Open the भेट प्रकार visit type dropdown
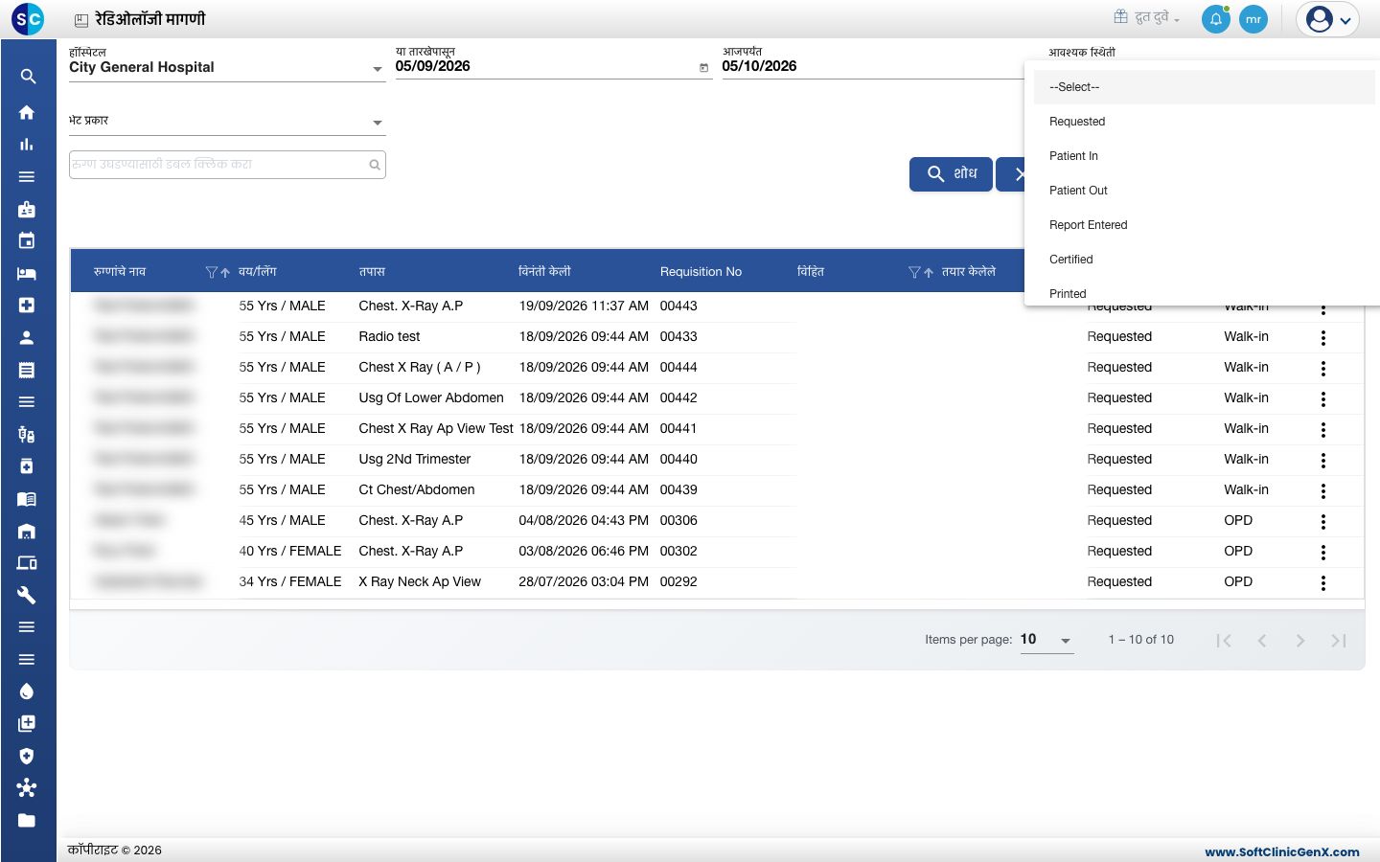 227,122
